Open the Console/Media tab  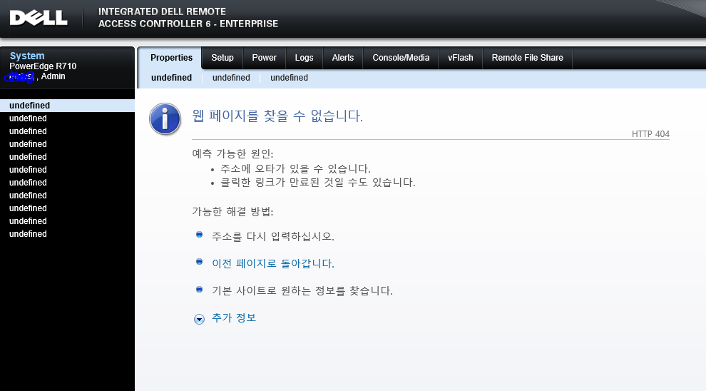point(401,58)
